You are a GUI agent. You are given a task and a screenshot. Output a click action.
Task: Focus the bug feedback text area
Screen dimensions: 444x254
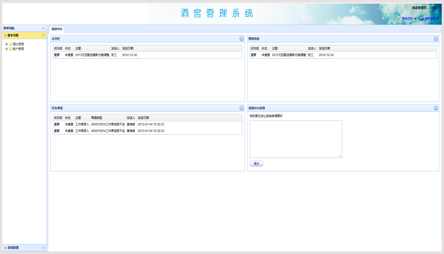pyautogui.click(x=296, y=139)
